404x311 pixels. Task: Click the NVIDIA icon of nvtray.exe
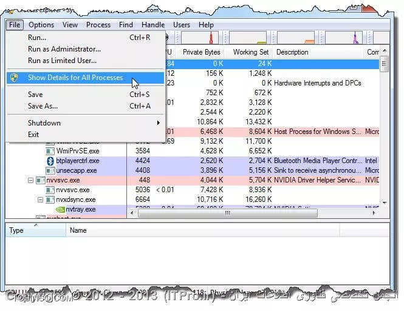tap(60, 210)
